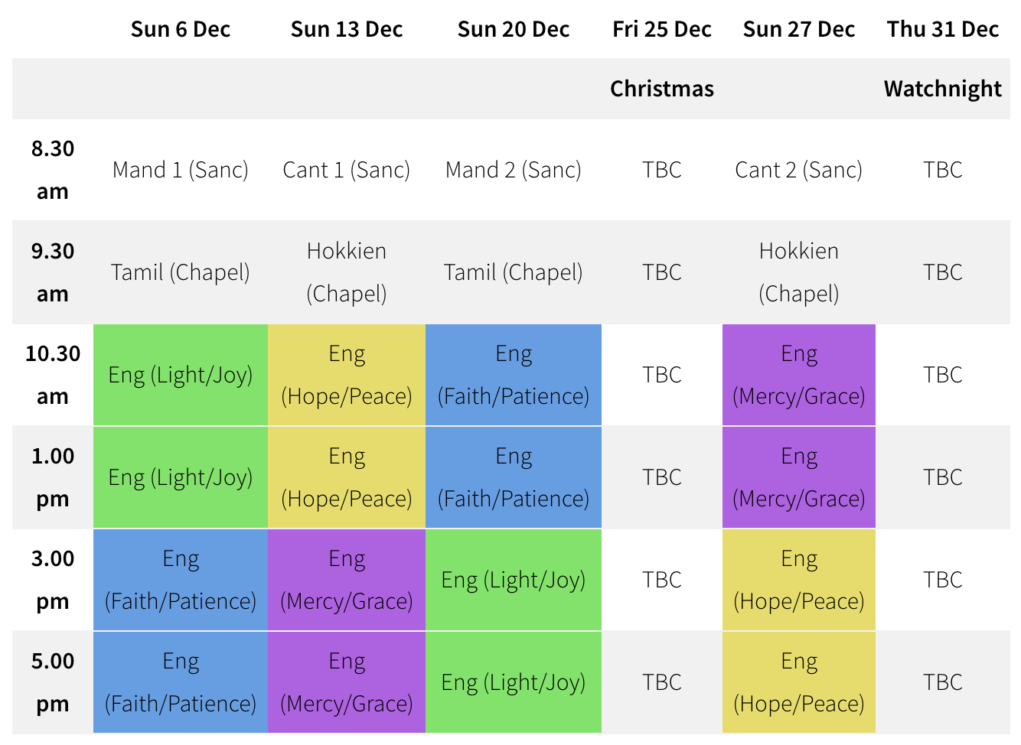Click the Fri 25 Dec header

662,29
